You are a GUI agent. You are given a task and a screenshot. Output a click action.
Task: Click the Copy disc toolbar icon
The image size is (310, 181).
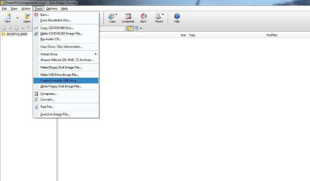(x=112, y=17)
